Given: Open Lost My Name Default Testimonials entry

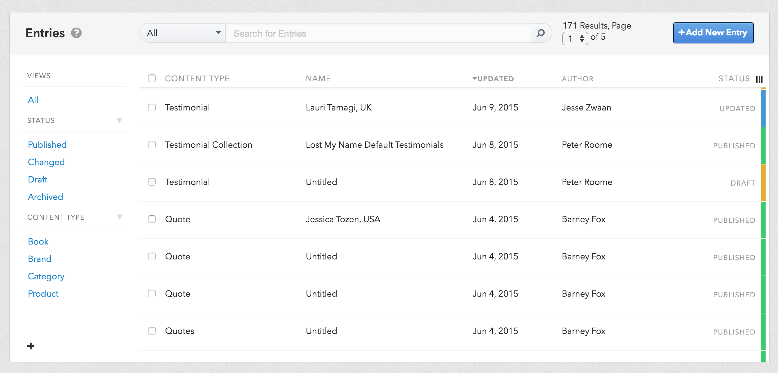Looking at the screenshot, I should coord(374,145).
